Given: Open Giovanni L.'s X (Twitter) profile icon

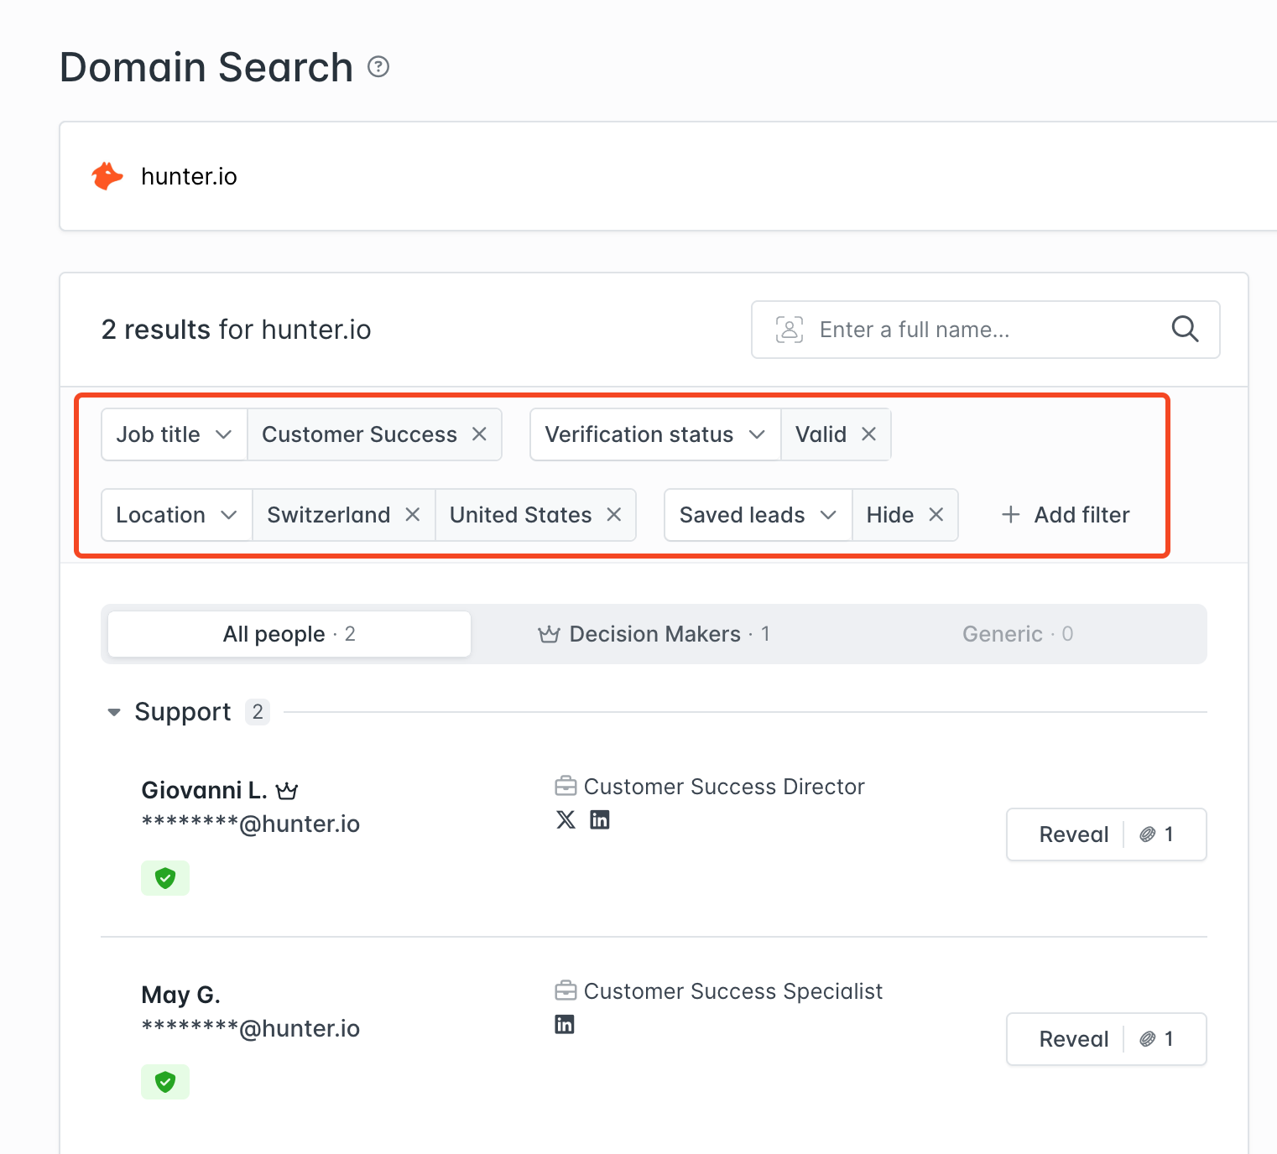Looking at the screenshot, I should point(566,819).
